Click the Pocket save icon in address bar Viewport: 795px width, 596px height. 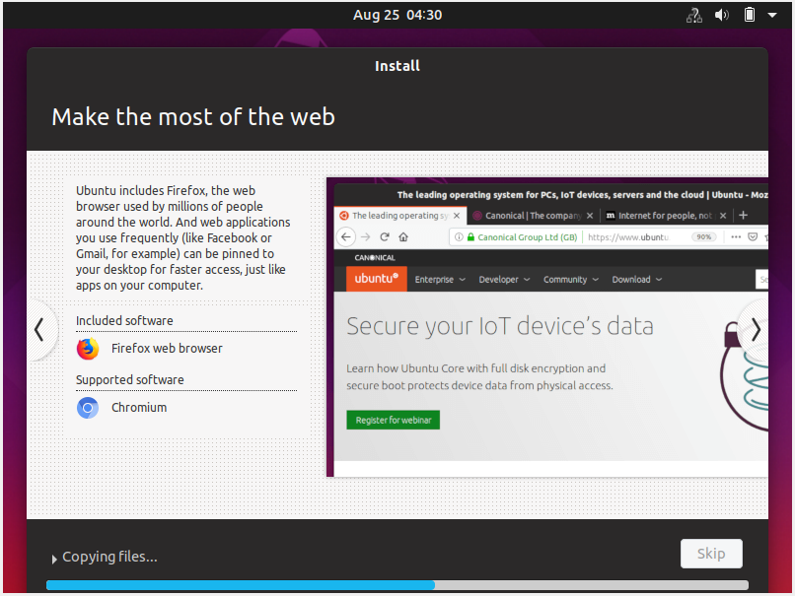(753, 237)
